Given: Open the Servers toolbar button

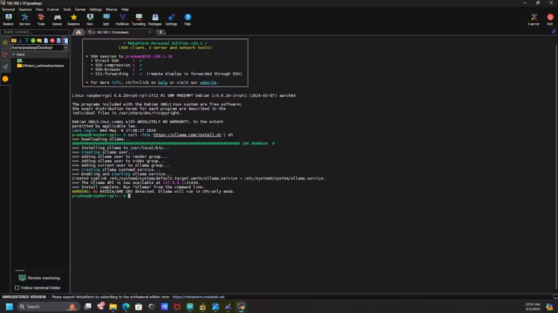Looking at the screenshot, I should click(25, 19).
